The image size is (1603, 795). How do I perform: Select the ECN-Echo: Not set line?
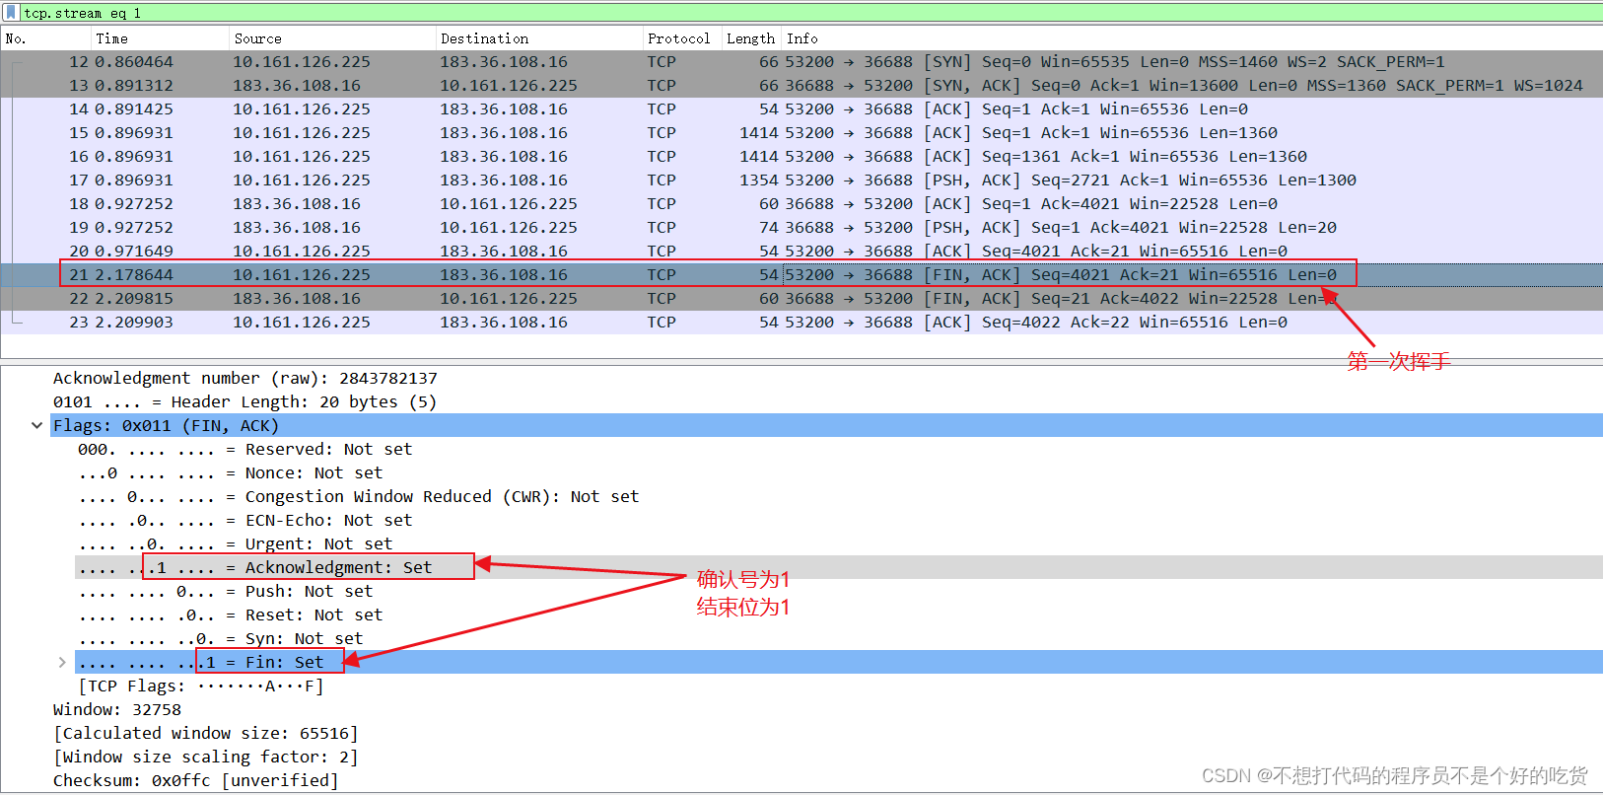(x=244, y=521)
